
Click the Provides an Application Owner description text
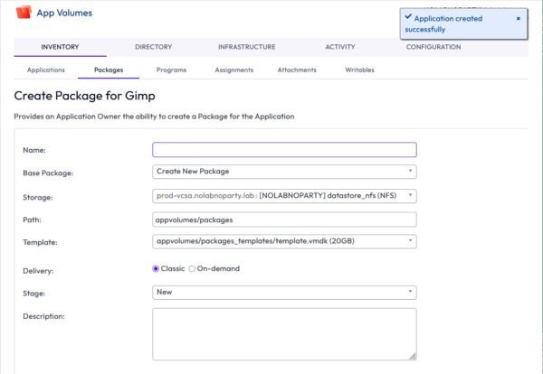click(154, 117)
